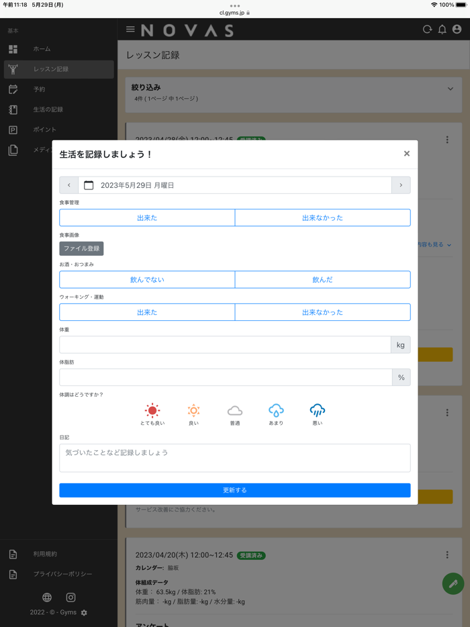Image resolution: width=470 pixels, height=627 pixels.
Task: Select the あまり rain drop cloud icon
Action: (276, 410)
